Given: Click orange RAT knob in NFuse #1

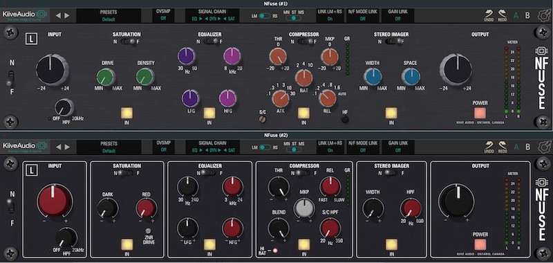Looking at the screenshot, I should coord(303,78).
